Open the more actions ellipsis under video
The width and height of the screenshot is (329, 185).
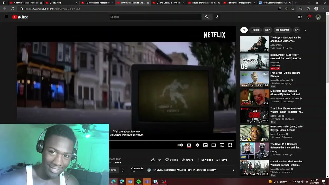(x=233, y=160)
